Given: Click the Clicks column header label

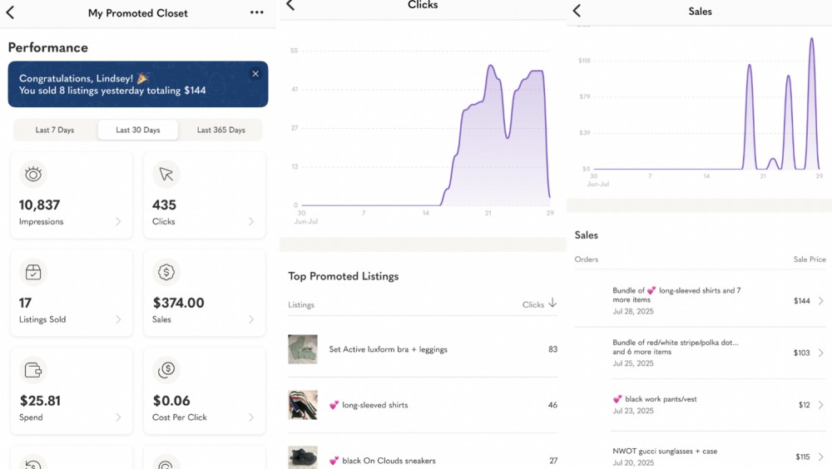Looking at the screenshot, I should (532, 304).
